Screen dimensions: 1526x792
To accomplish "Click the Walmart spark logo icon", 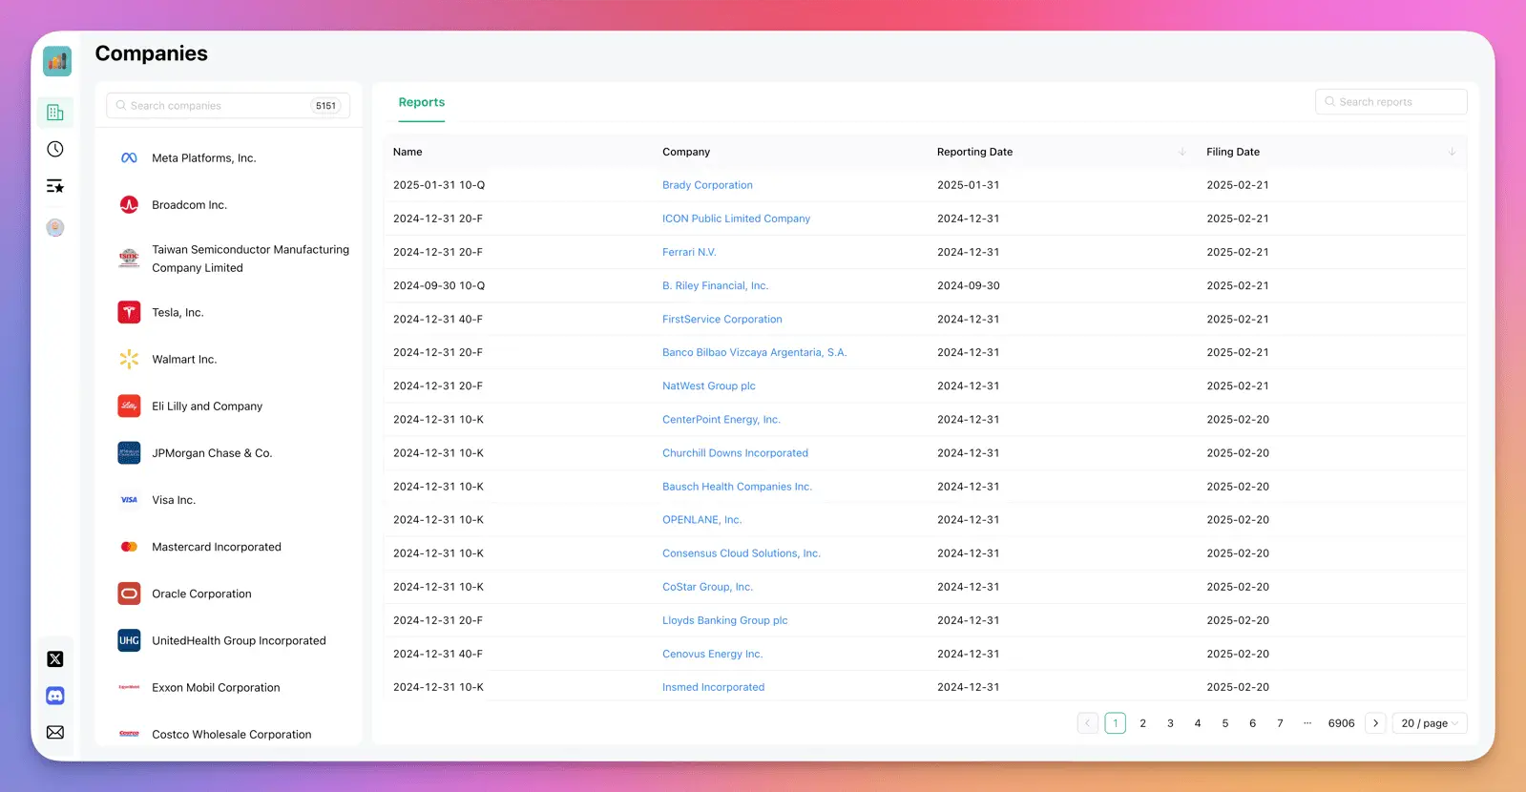I will [129, 359].
